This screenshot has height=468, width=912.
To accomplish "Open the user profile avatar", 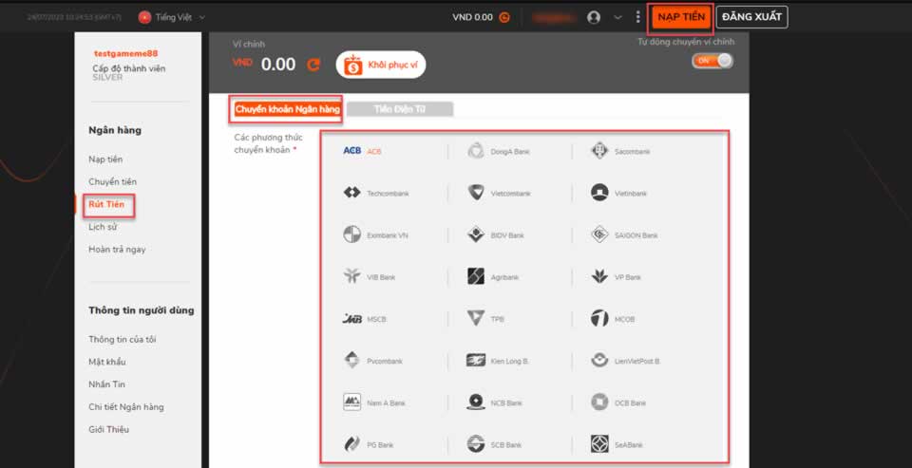I will coord(593,17).
